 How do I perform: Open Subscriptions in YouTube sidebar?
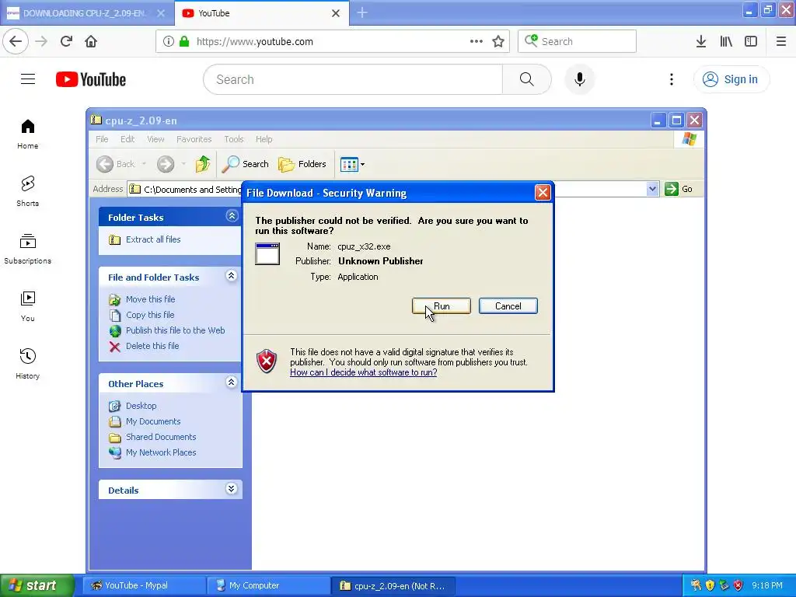[x=28, y=250]
